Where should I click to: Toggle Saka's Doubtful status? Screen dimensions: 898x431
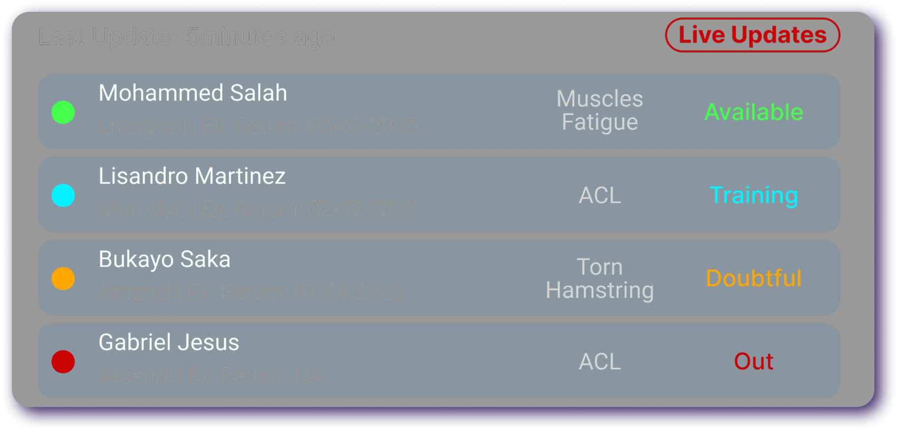(753, 278)
